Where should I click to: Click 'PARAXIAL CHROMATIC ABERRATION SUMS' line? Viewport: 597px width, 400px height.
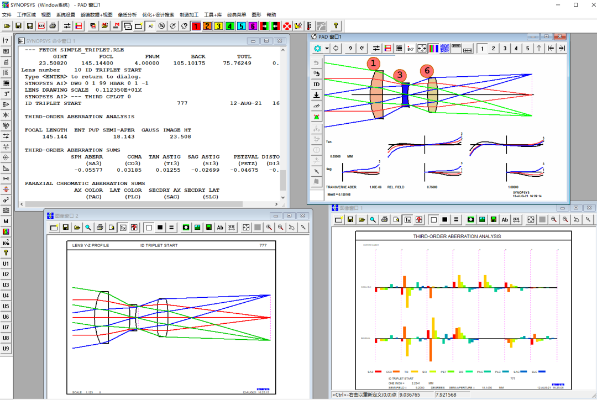pyautogui.click(x=85, y=183)
